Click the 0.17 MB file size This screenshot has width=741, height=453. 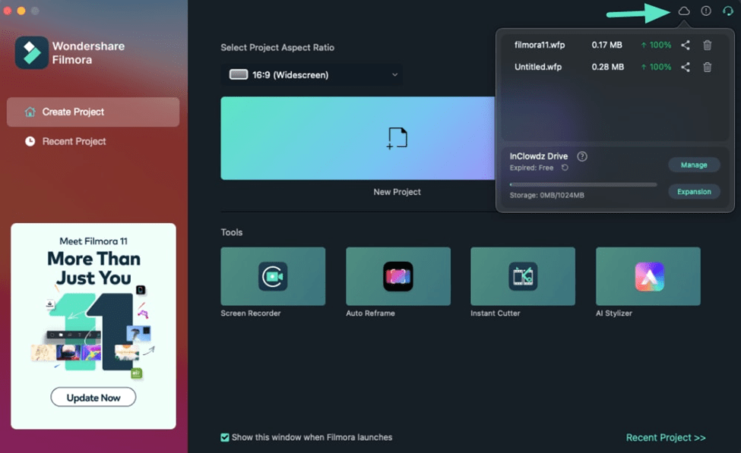(606, 45)
